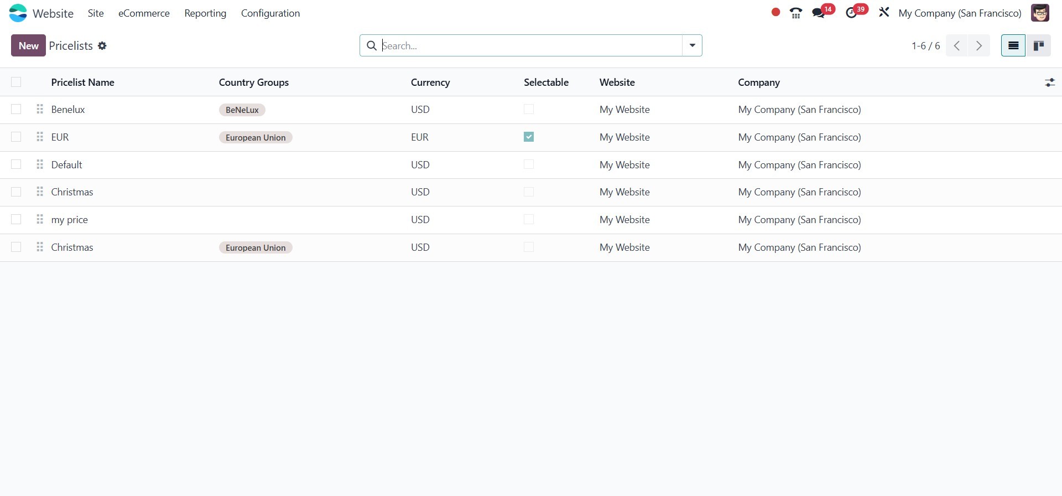Switch to List view

click(x=1013, y=45)
